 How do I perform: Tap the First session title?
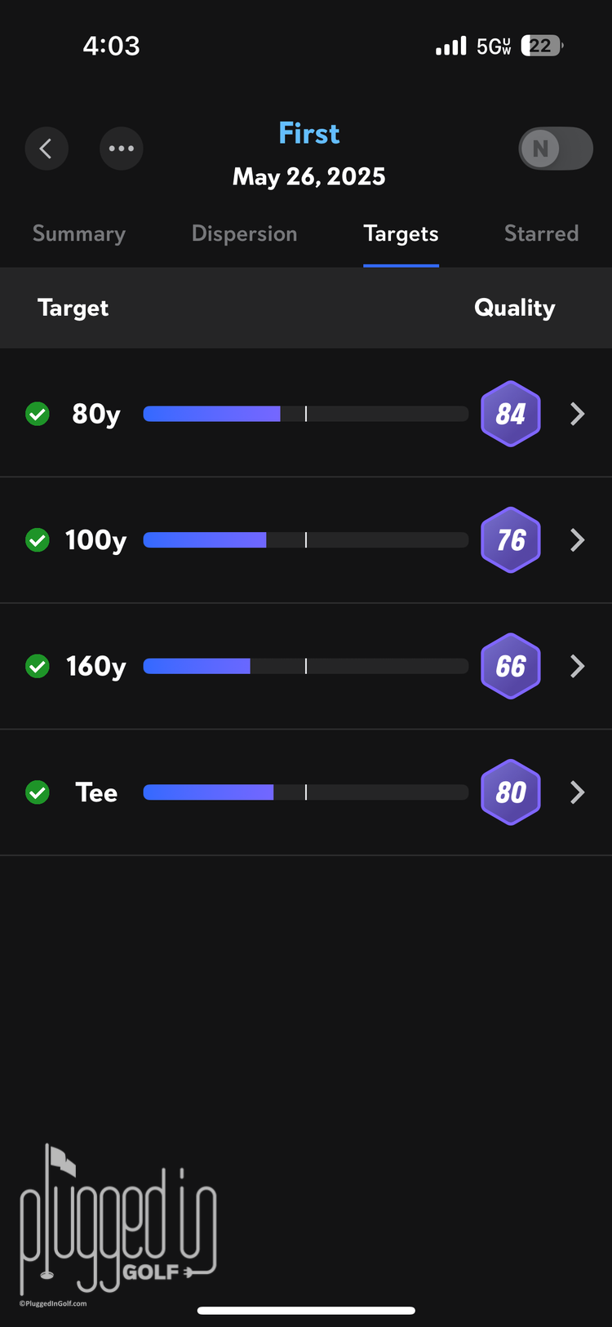coord(308,134)
